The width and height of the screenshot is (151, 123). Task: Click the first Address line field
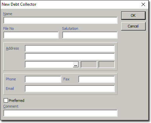coord(70,49)
